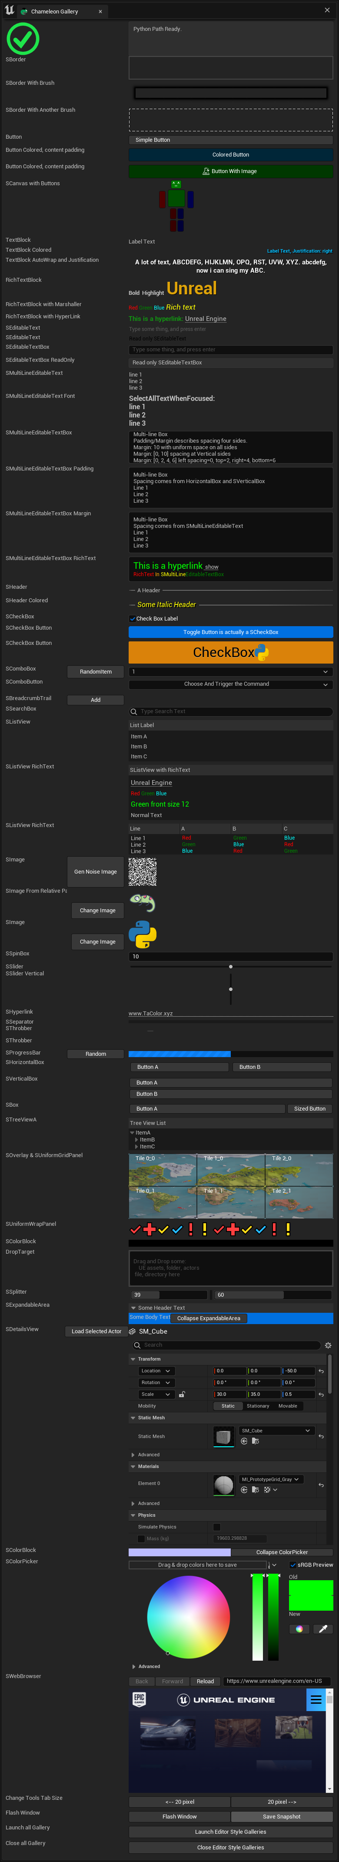
Task: Click the RandomItem button
Action: click(96, 671)
